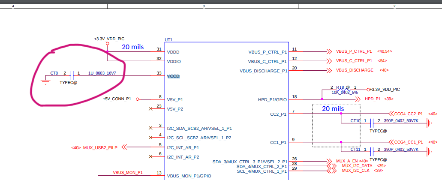The width and height of the screenshot is (442, 180).
Task: Select the CT8 capacitor symbol
Action: [x=72, y=75]
